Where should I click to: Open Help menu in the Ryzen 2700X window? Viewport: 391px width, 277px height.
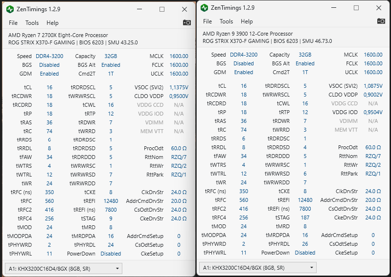pos(52,23)
